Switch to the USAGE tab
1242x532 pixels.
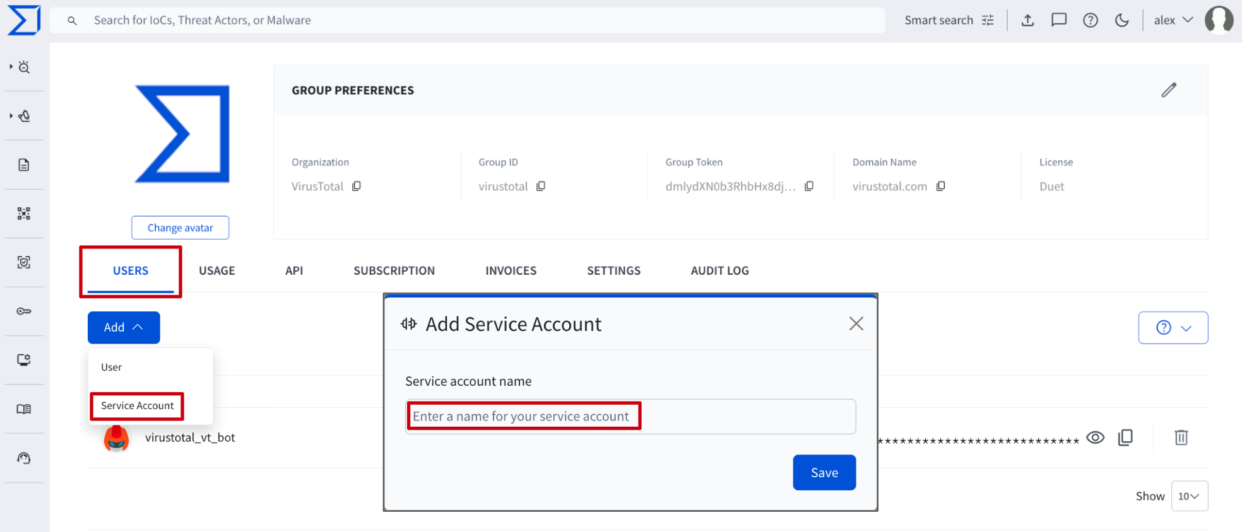(217, 271)
